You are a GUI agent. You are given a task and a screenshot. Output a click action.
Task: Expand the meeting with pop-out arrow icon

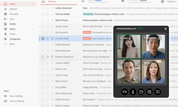coord(158,92)
